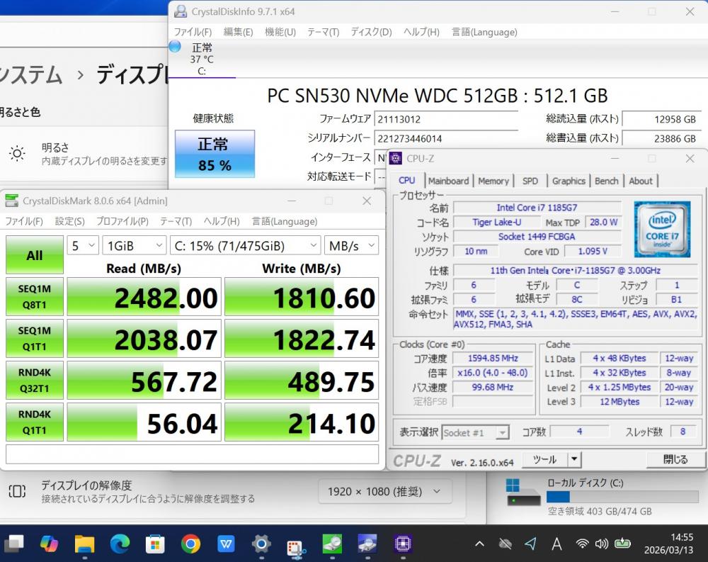Click the CrystalDiskInfo title bar app icon
This screenshot has width=708, height=562.
[181, 11]
